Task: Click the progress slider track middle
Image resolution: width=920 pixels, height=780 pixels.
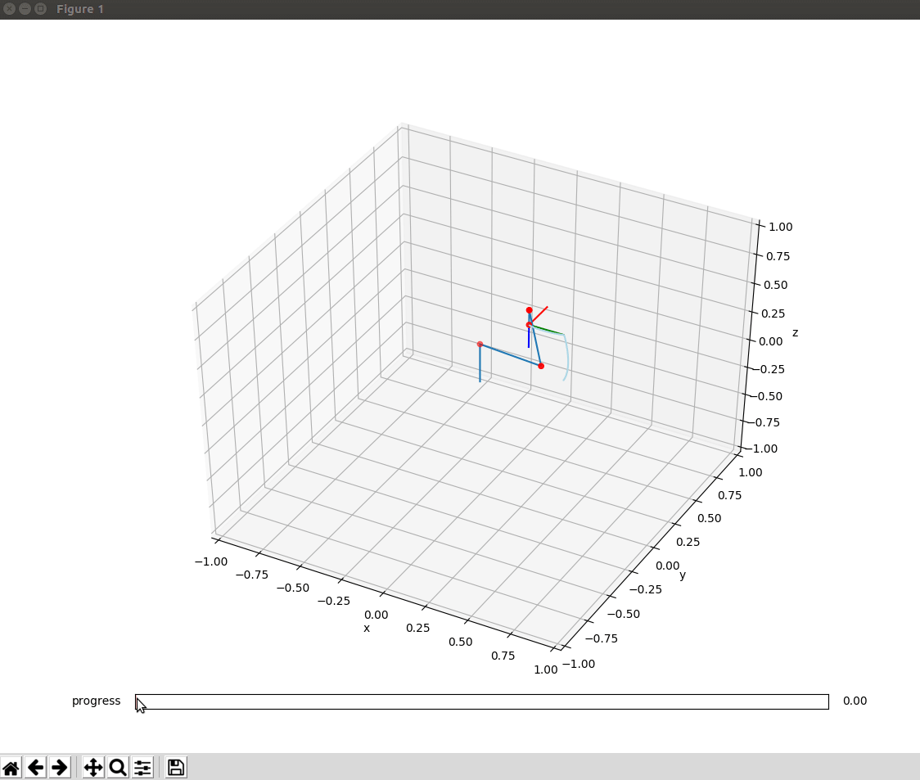Action: click(x=481, y=701)
